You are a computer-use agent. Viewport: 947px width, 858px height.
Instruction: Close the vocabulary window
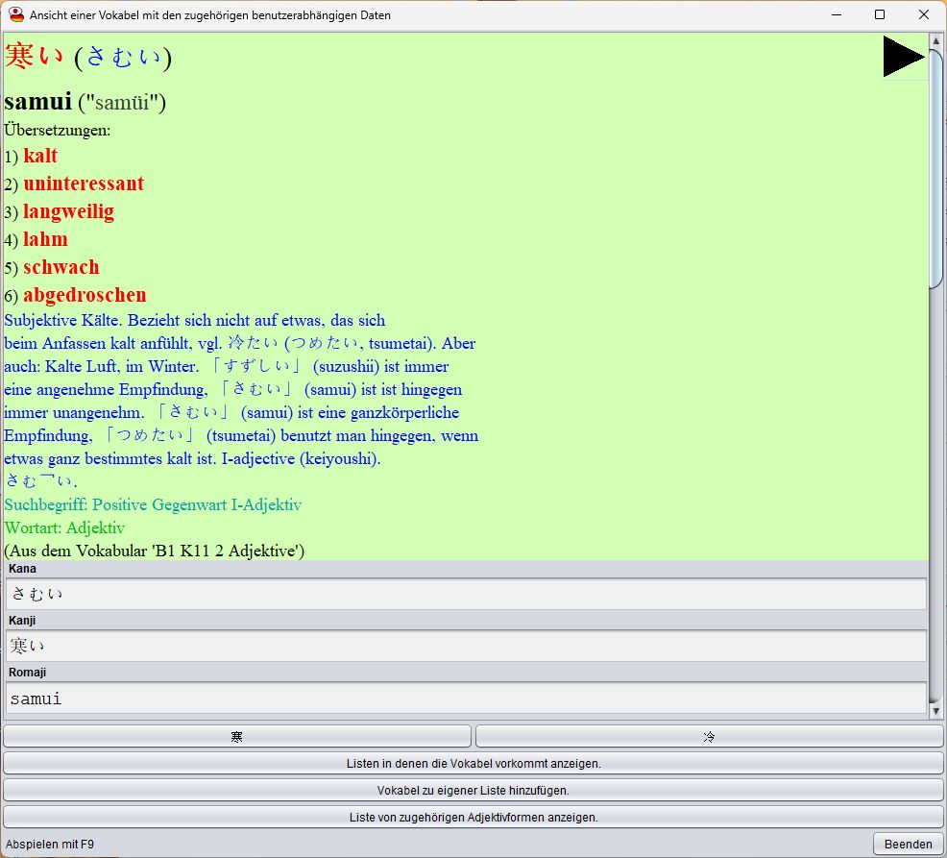click(x=924, y=15)
